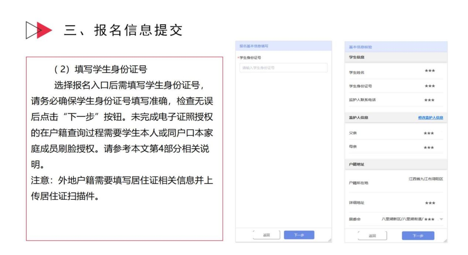Click 下一步 in the 报名基本信息填写 form

(x=299, y=235)
